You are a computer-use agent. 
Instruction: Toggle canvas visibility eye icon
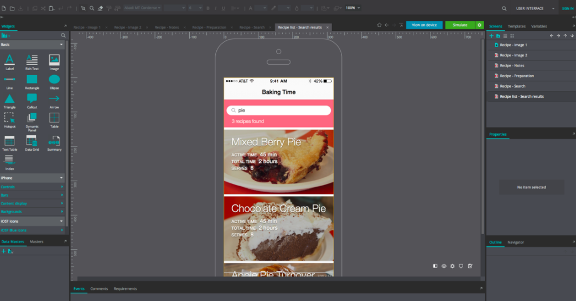pos(444,266)
